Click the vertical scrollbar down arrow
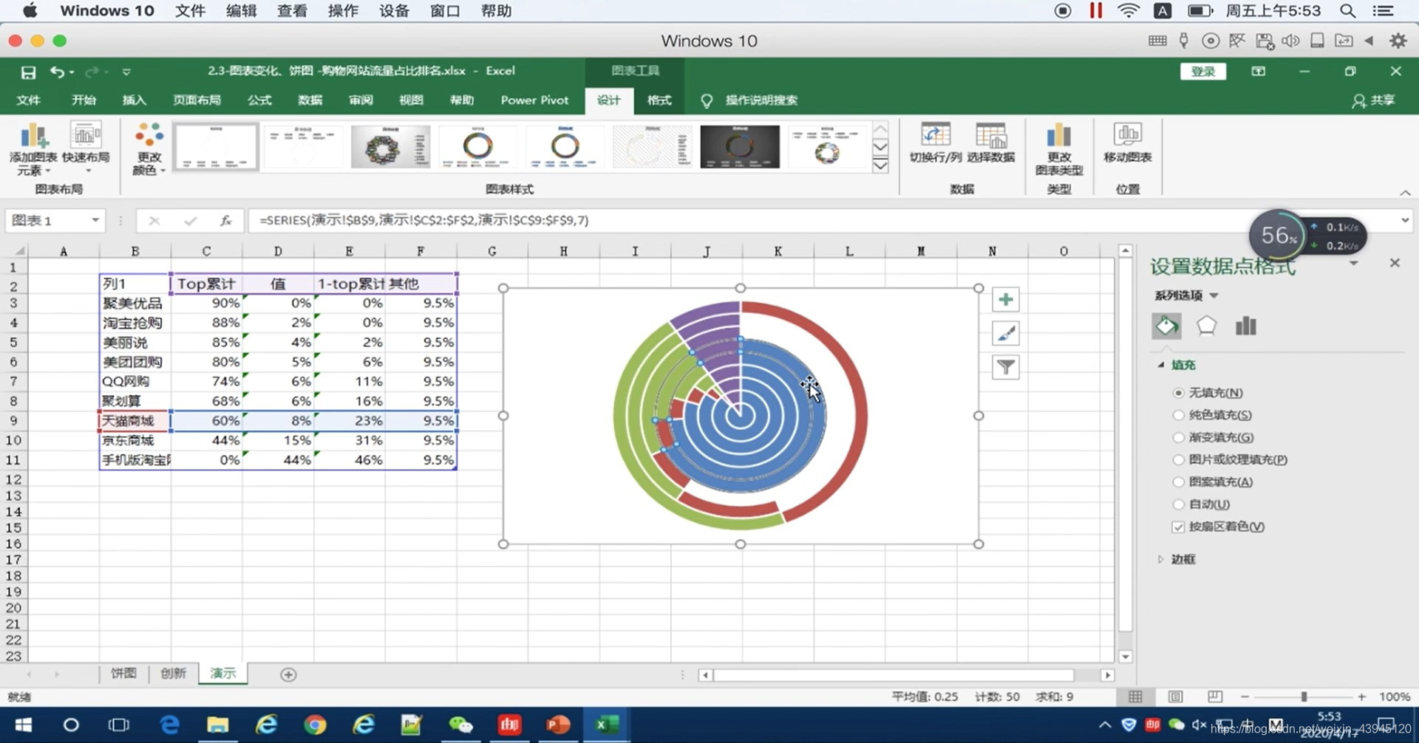The height and width of the screenshot is (743, 1419). [1125, 656]
